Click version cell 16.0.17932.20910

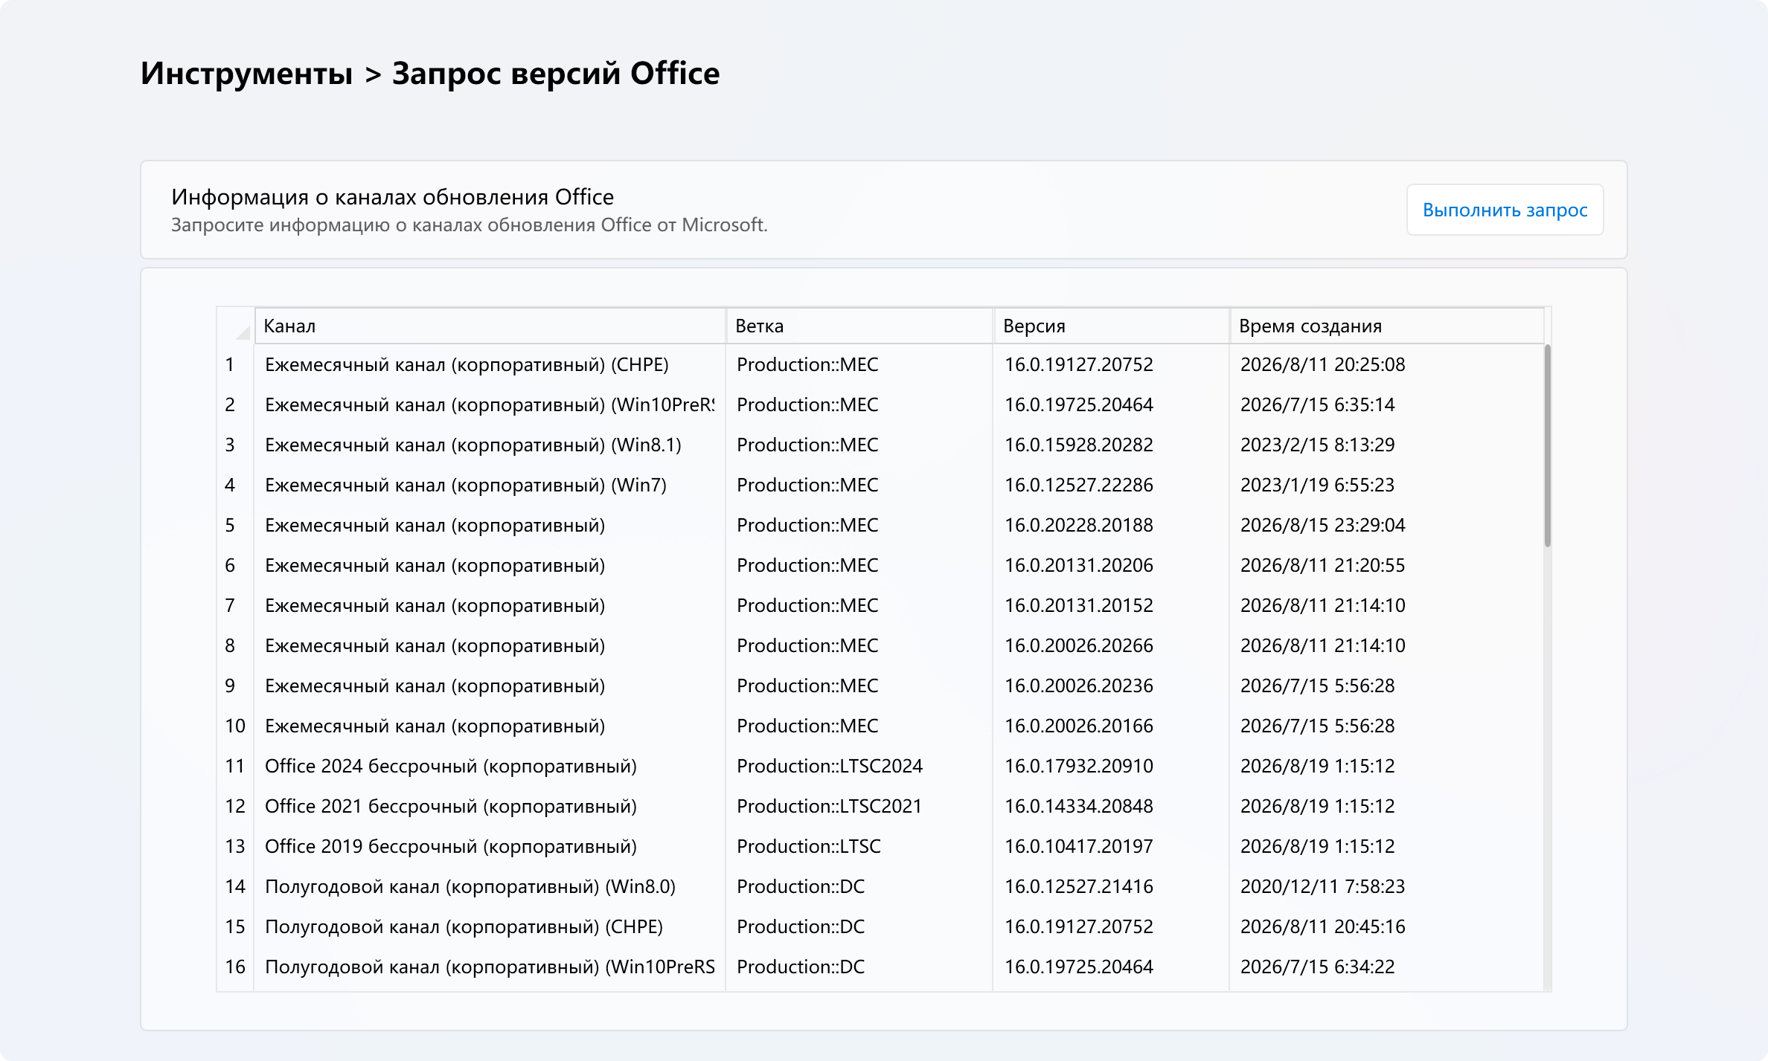click(x=1111, y=766)
